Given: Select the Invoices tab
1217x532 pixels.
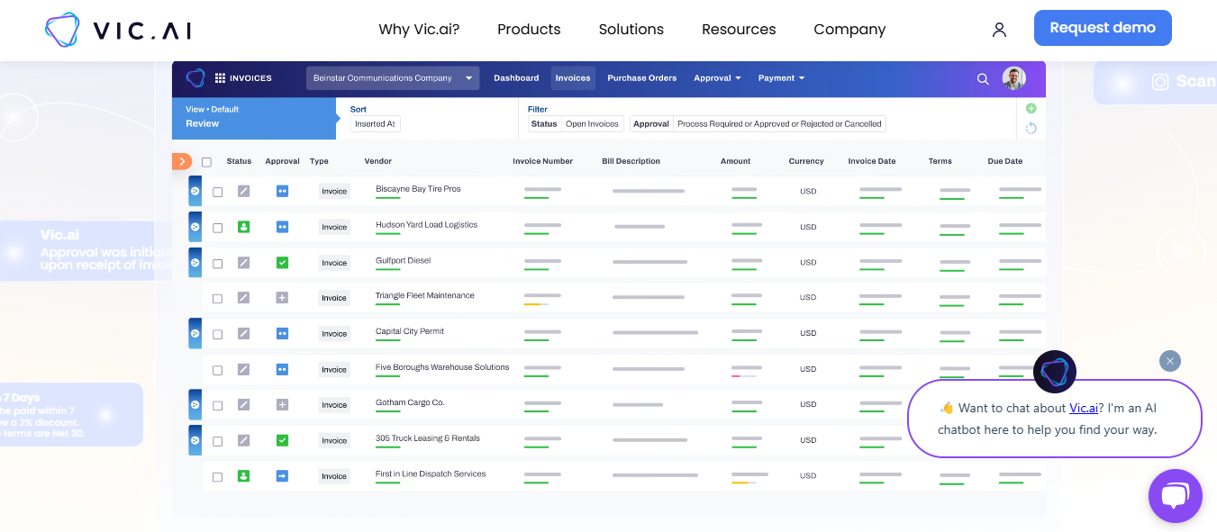Looking at the screenshot, I should click(573, 78).
